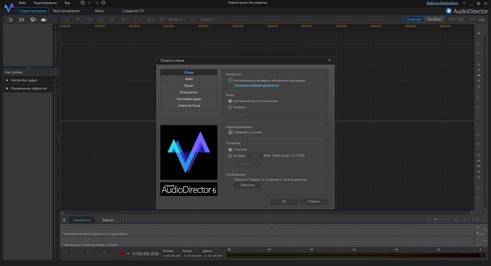Click zoom out horizontally magnifier icon
491x266 pixels.
pyautogui.click(x=429, y=219)
